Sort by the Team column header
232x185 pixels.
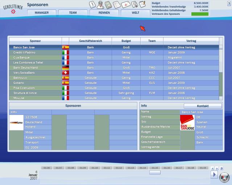click(152, 41)
